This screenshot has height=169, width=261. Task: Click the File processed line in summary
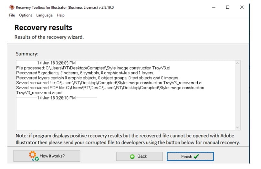[x=93, y=68]
